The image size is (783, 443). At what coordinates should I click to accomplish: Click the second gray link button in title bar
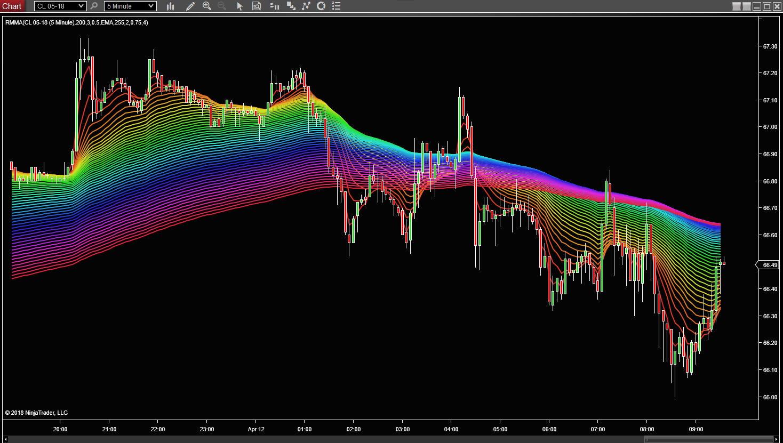(747, 6)
